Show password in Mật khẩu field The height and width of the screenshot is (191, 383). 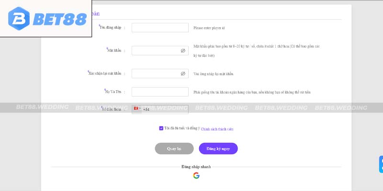pos(183,51)
